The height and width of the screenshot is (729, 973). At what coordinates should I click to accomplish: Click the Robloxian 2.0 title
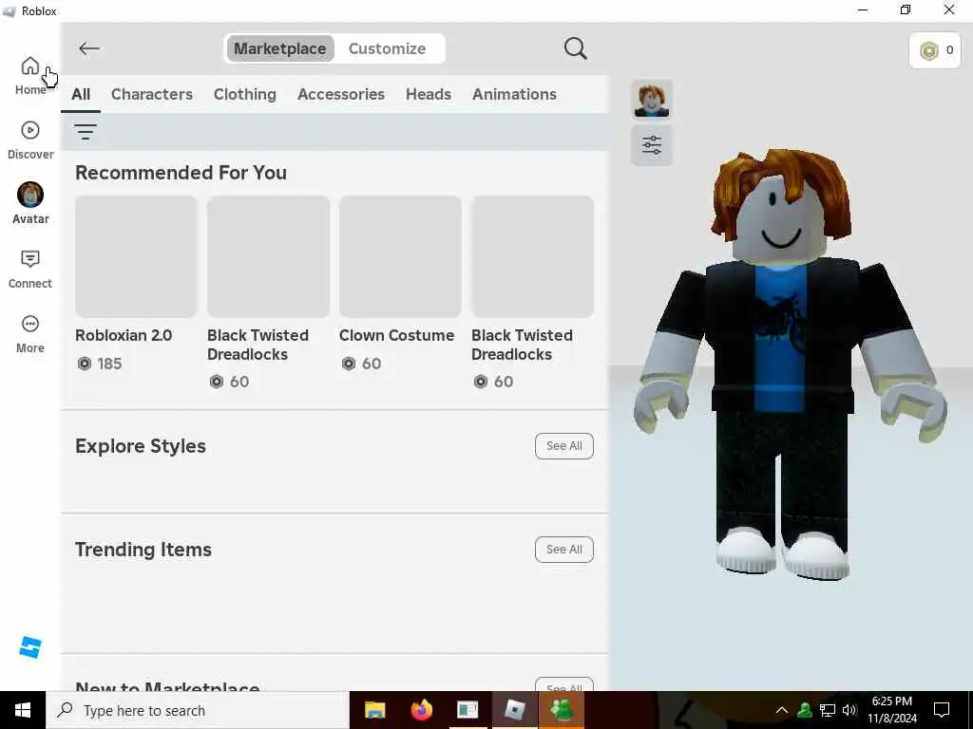pos(124,335)
